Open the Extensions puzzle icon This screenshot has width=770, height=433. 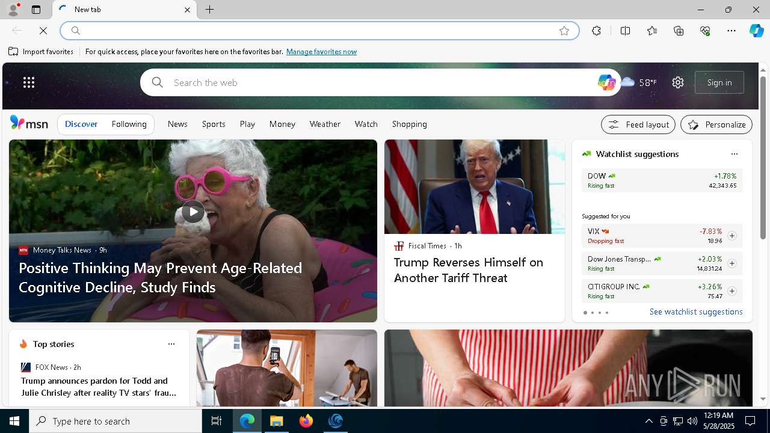(x=596, y=31)
